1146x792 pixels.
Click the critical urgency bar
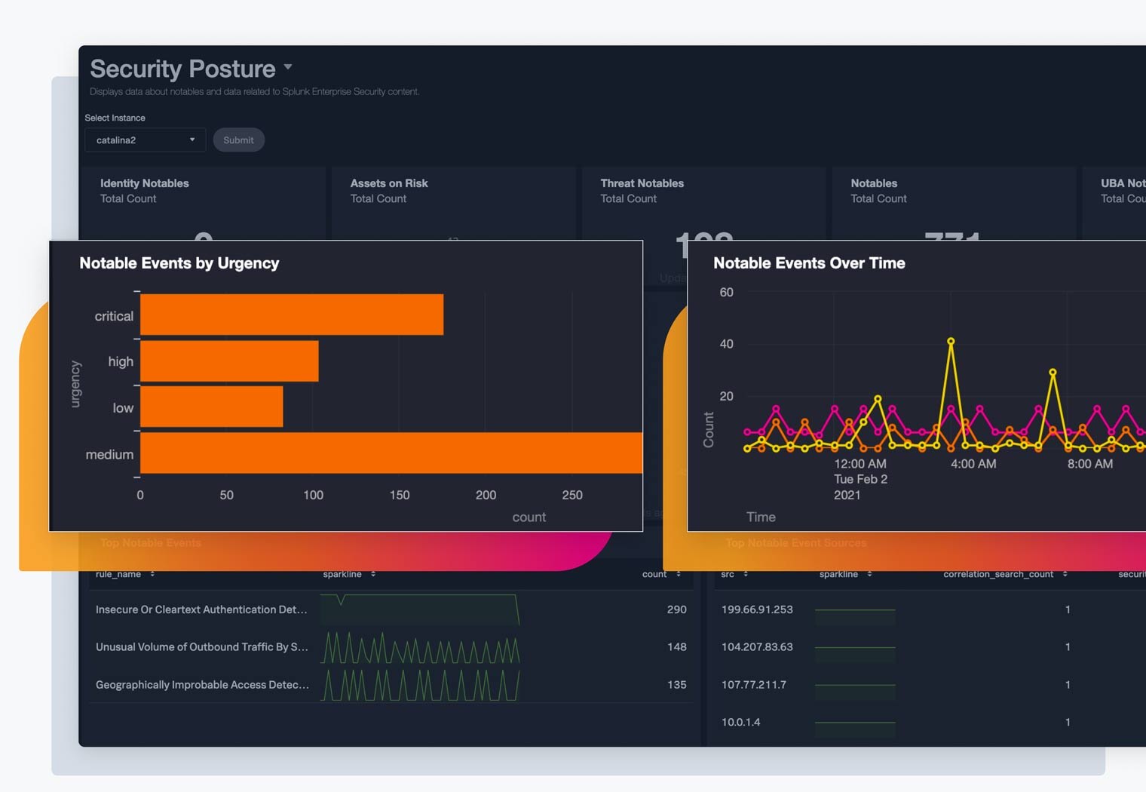[x=291, y=315]
